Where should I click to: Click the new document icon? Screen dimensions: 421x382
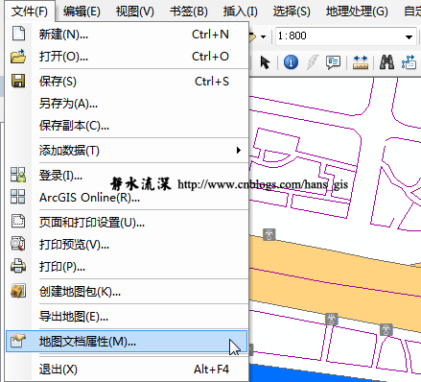[18, 34]
